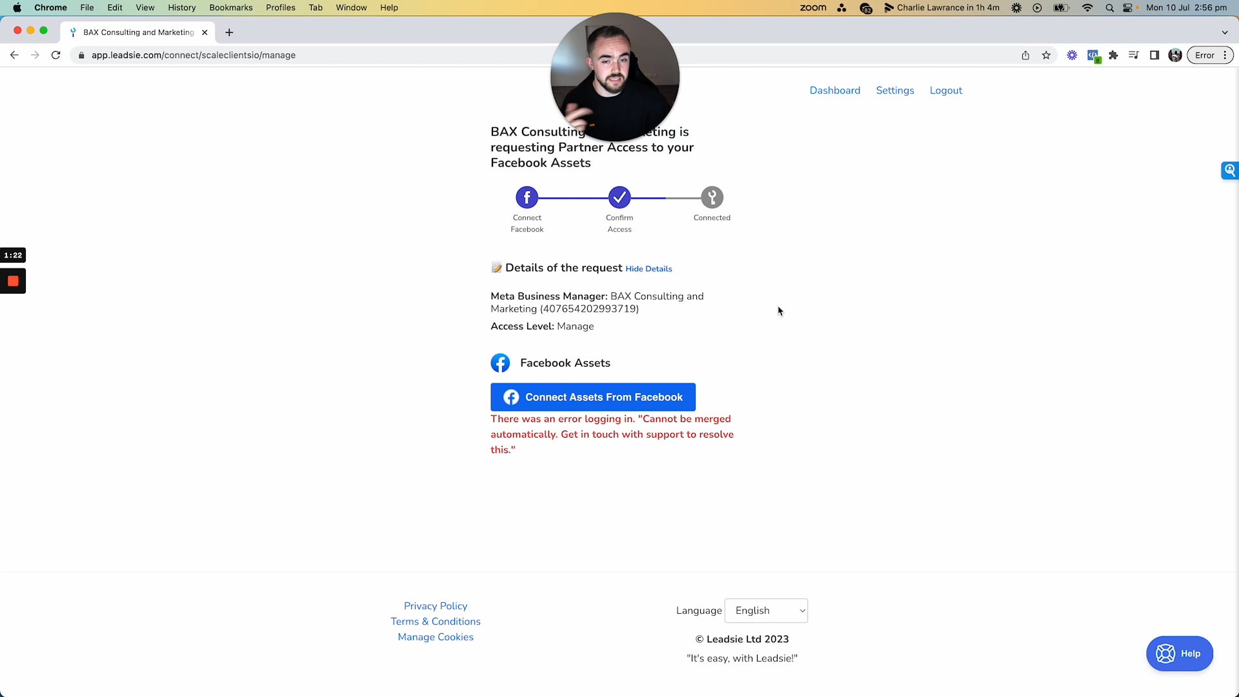This screenshot has width=1239, height=697.
Task: Reload the current page
Action: click(56, 55)
